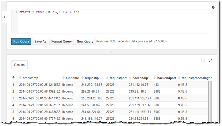Click the info icon above the query editor
Viewport: 222px width, 126px height.
click(213, 7)
